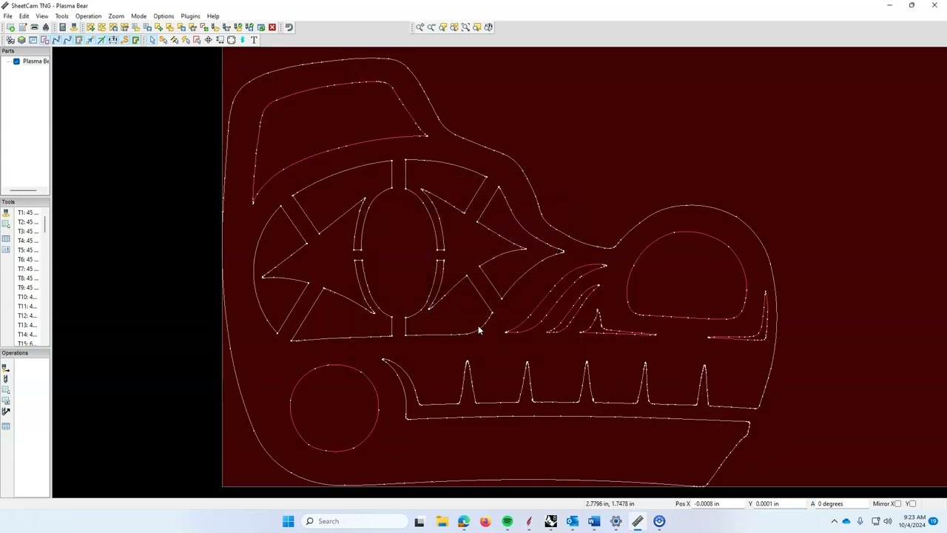Viewport: 947px width, 533px height.
Task: Select the move four-arrow tool icon
Action: 208,40
